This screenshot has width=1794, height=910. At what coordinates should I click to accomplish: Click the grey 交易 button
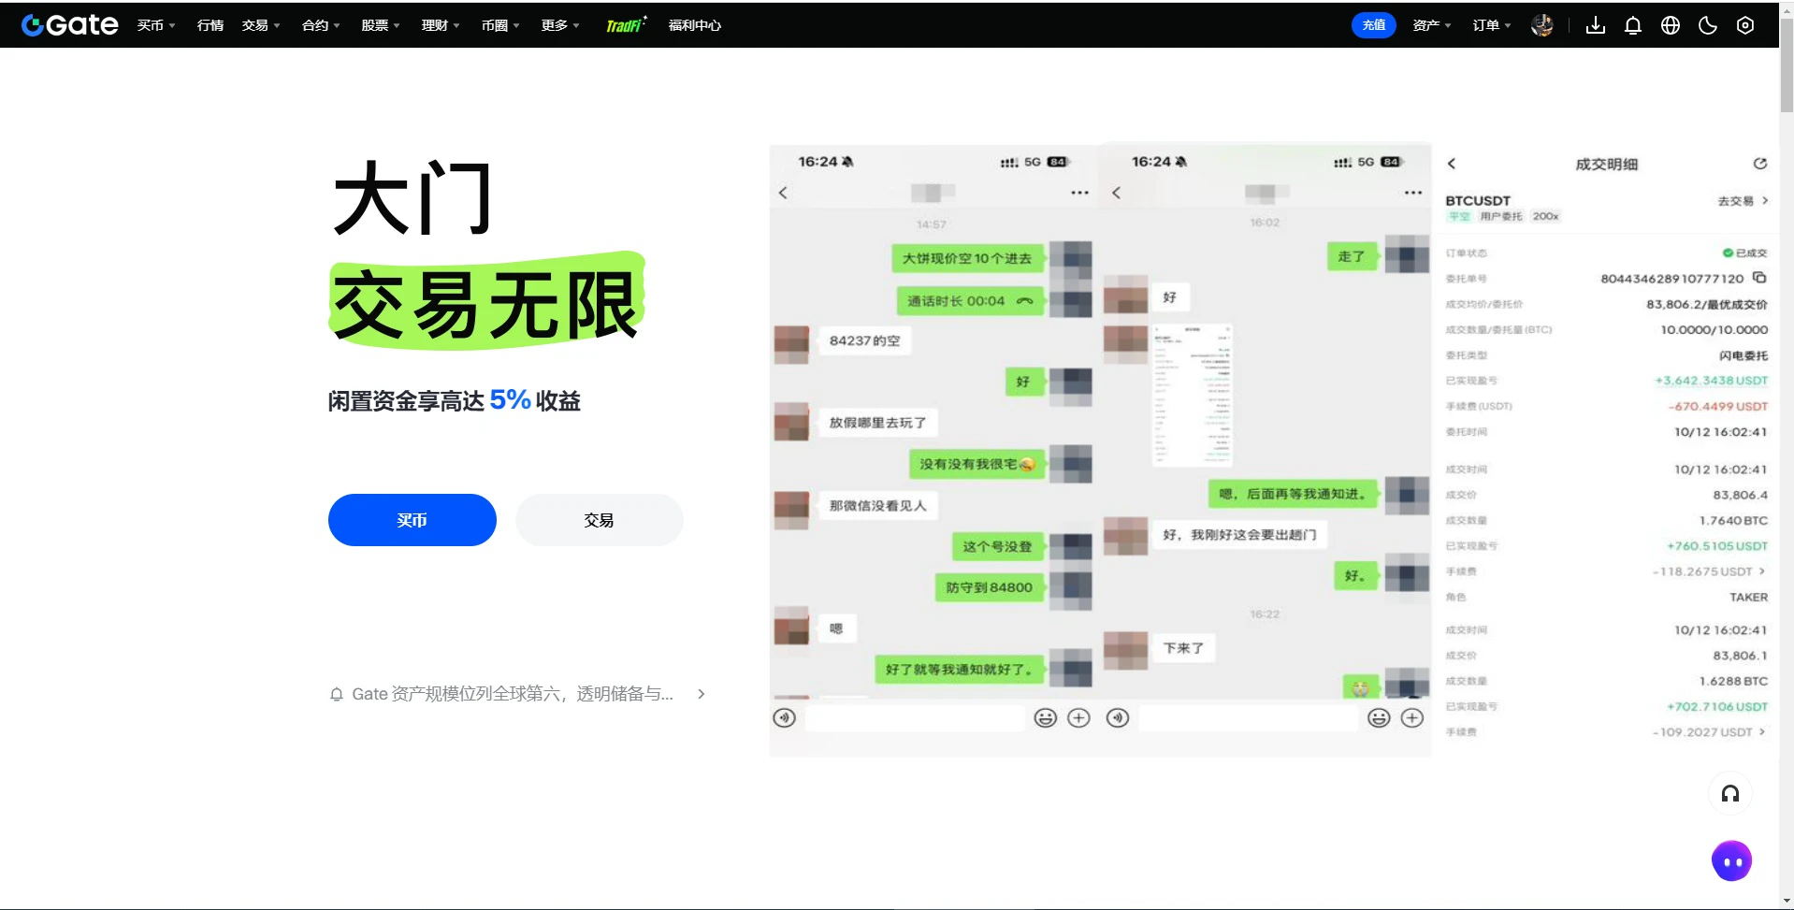[600, 520]
